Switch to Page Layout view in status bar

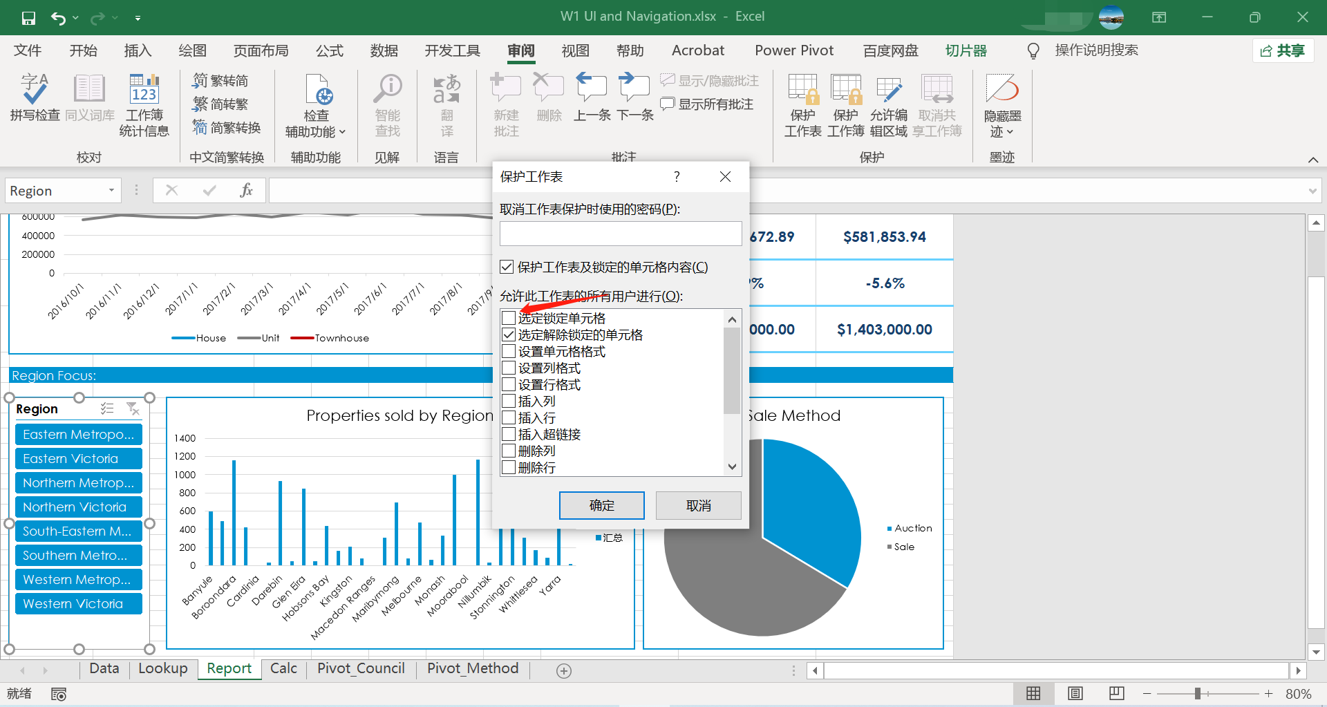[x=1075, y=694]
